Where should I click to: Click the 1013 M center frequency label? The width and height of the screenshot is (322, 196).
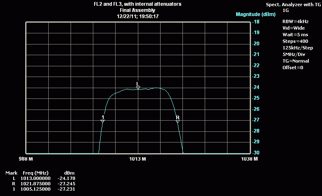137,159
